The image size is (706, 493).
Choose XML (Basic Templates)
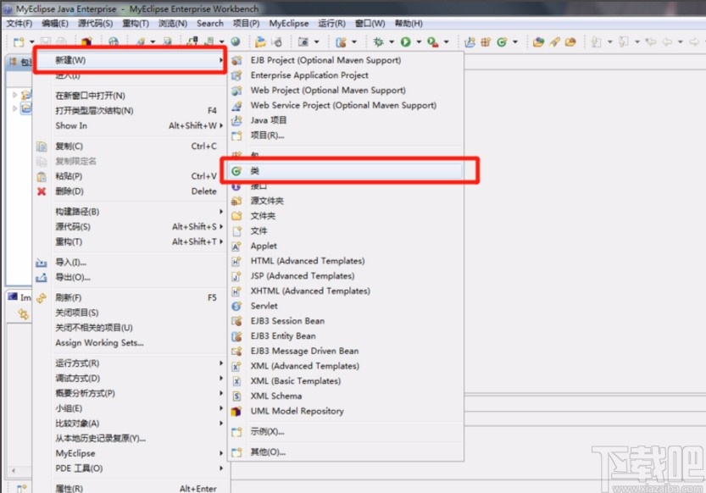click(x=345, y=381)
